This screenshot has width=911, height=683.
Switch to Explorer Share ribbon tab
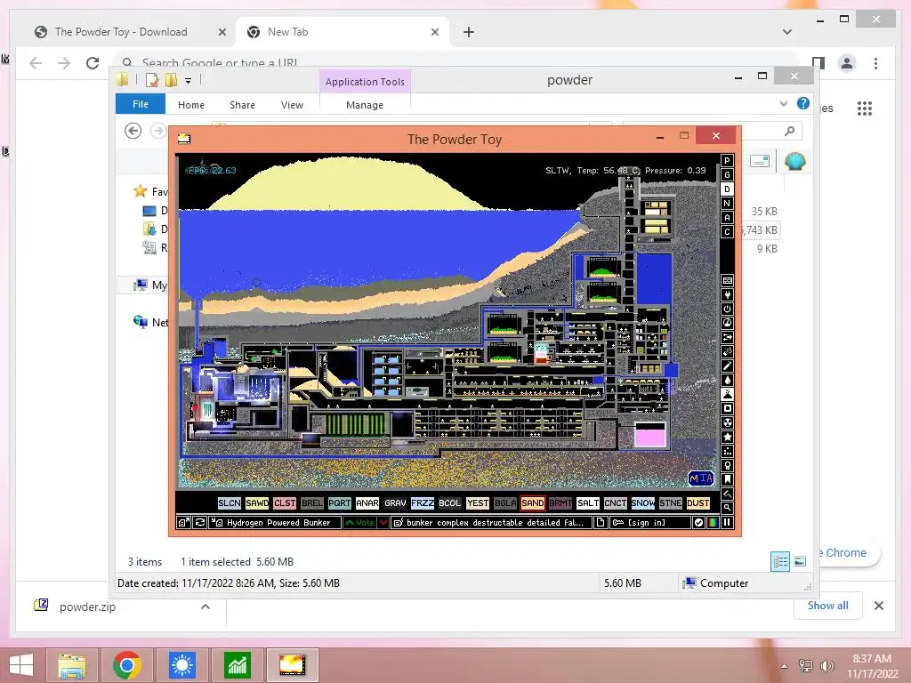pyautogui.click(x=242, y=105)
